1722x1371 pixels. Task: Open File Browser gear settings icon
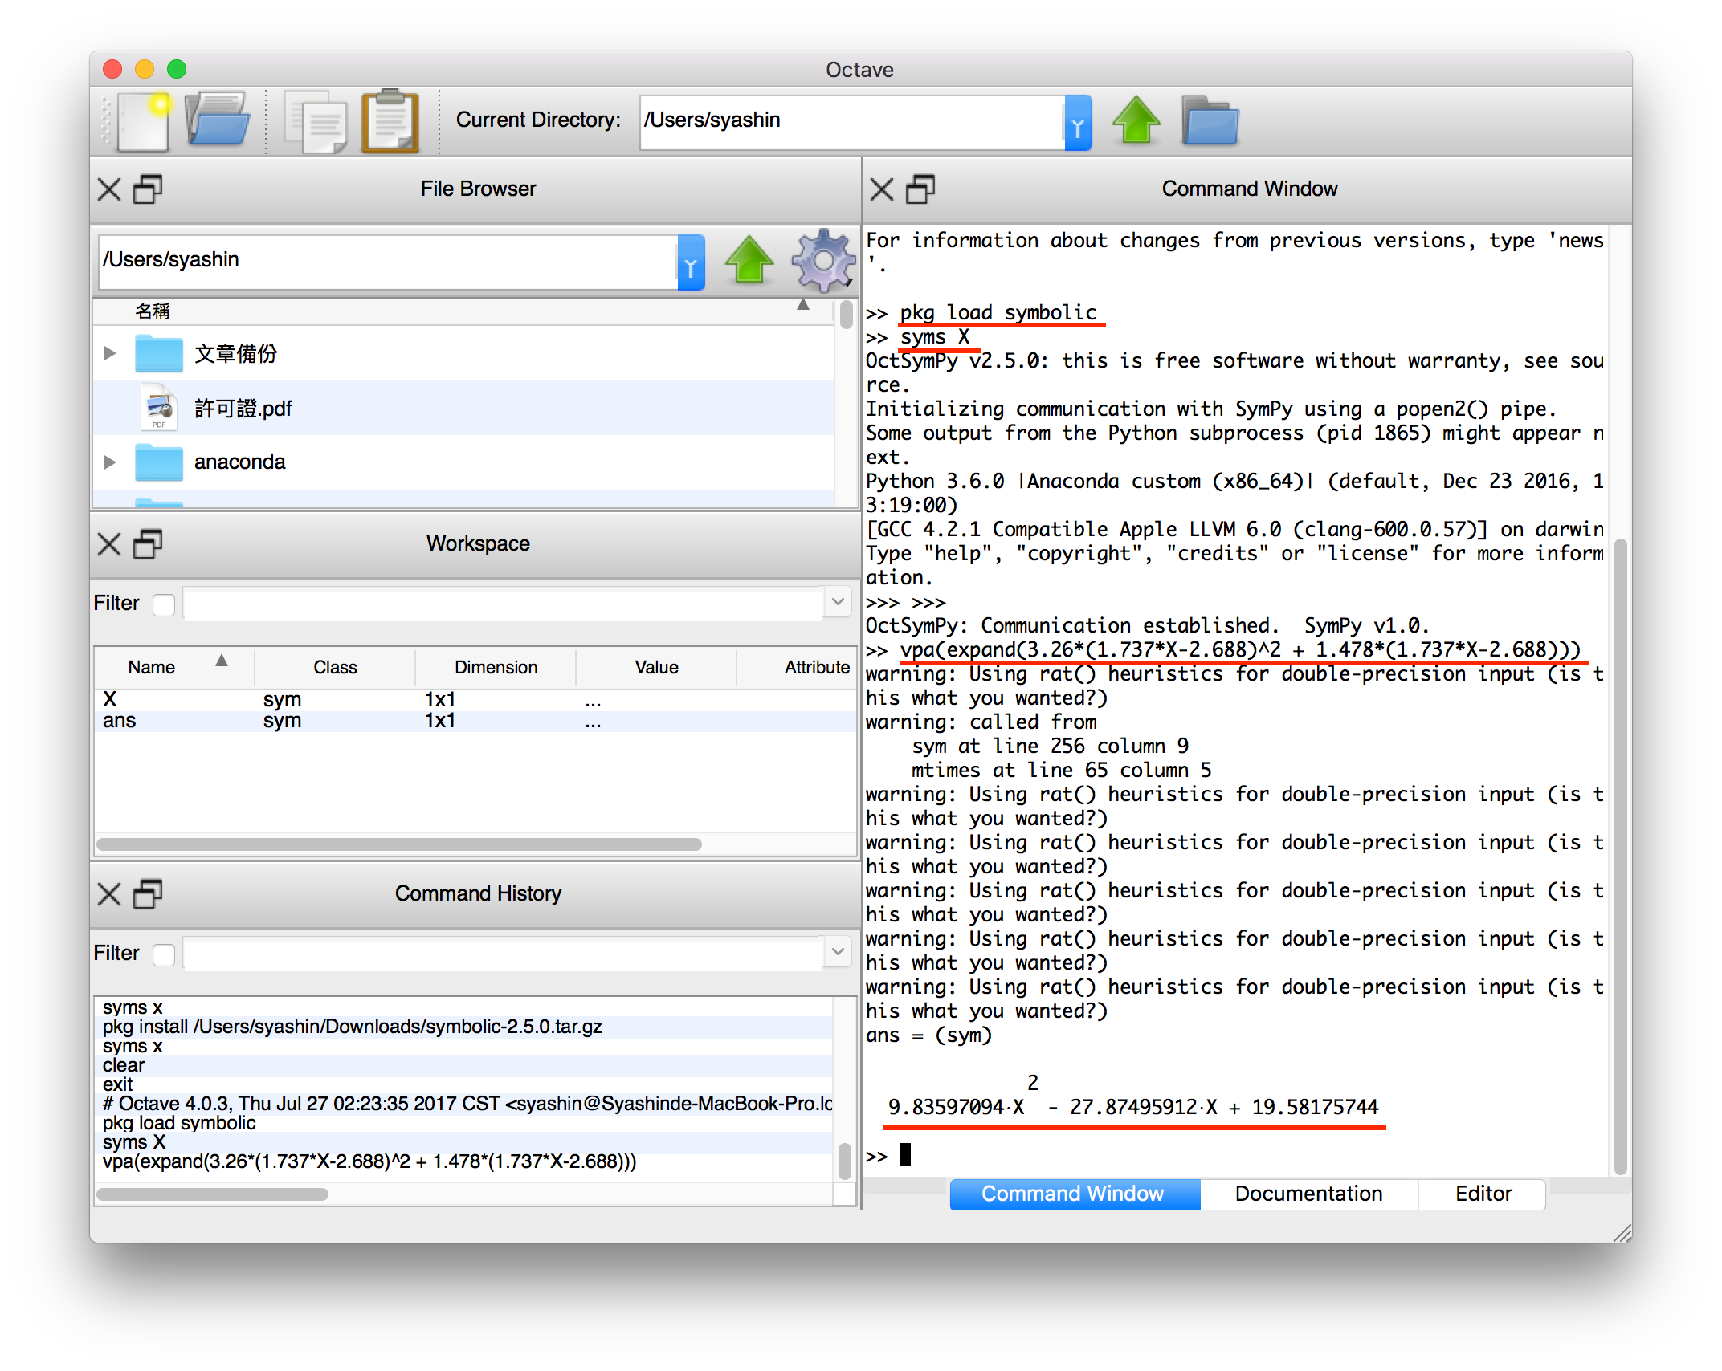click(822, 261)
